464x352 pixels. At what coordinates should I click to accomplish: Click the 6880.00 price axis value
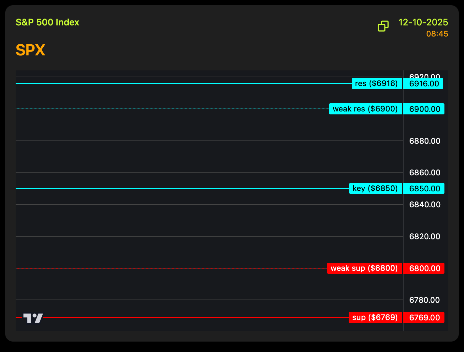425,141
